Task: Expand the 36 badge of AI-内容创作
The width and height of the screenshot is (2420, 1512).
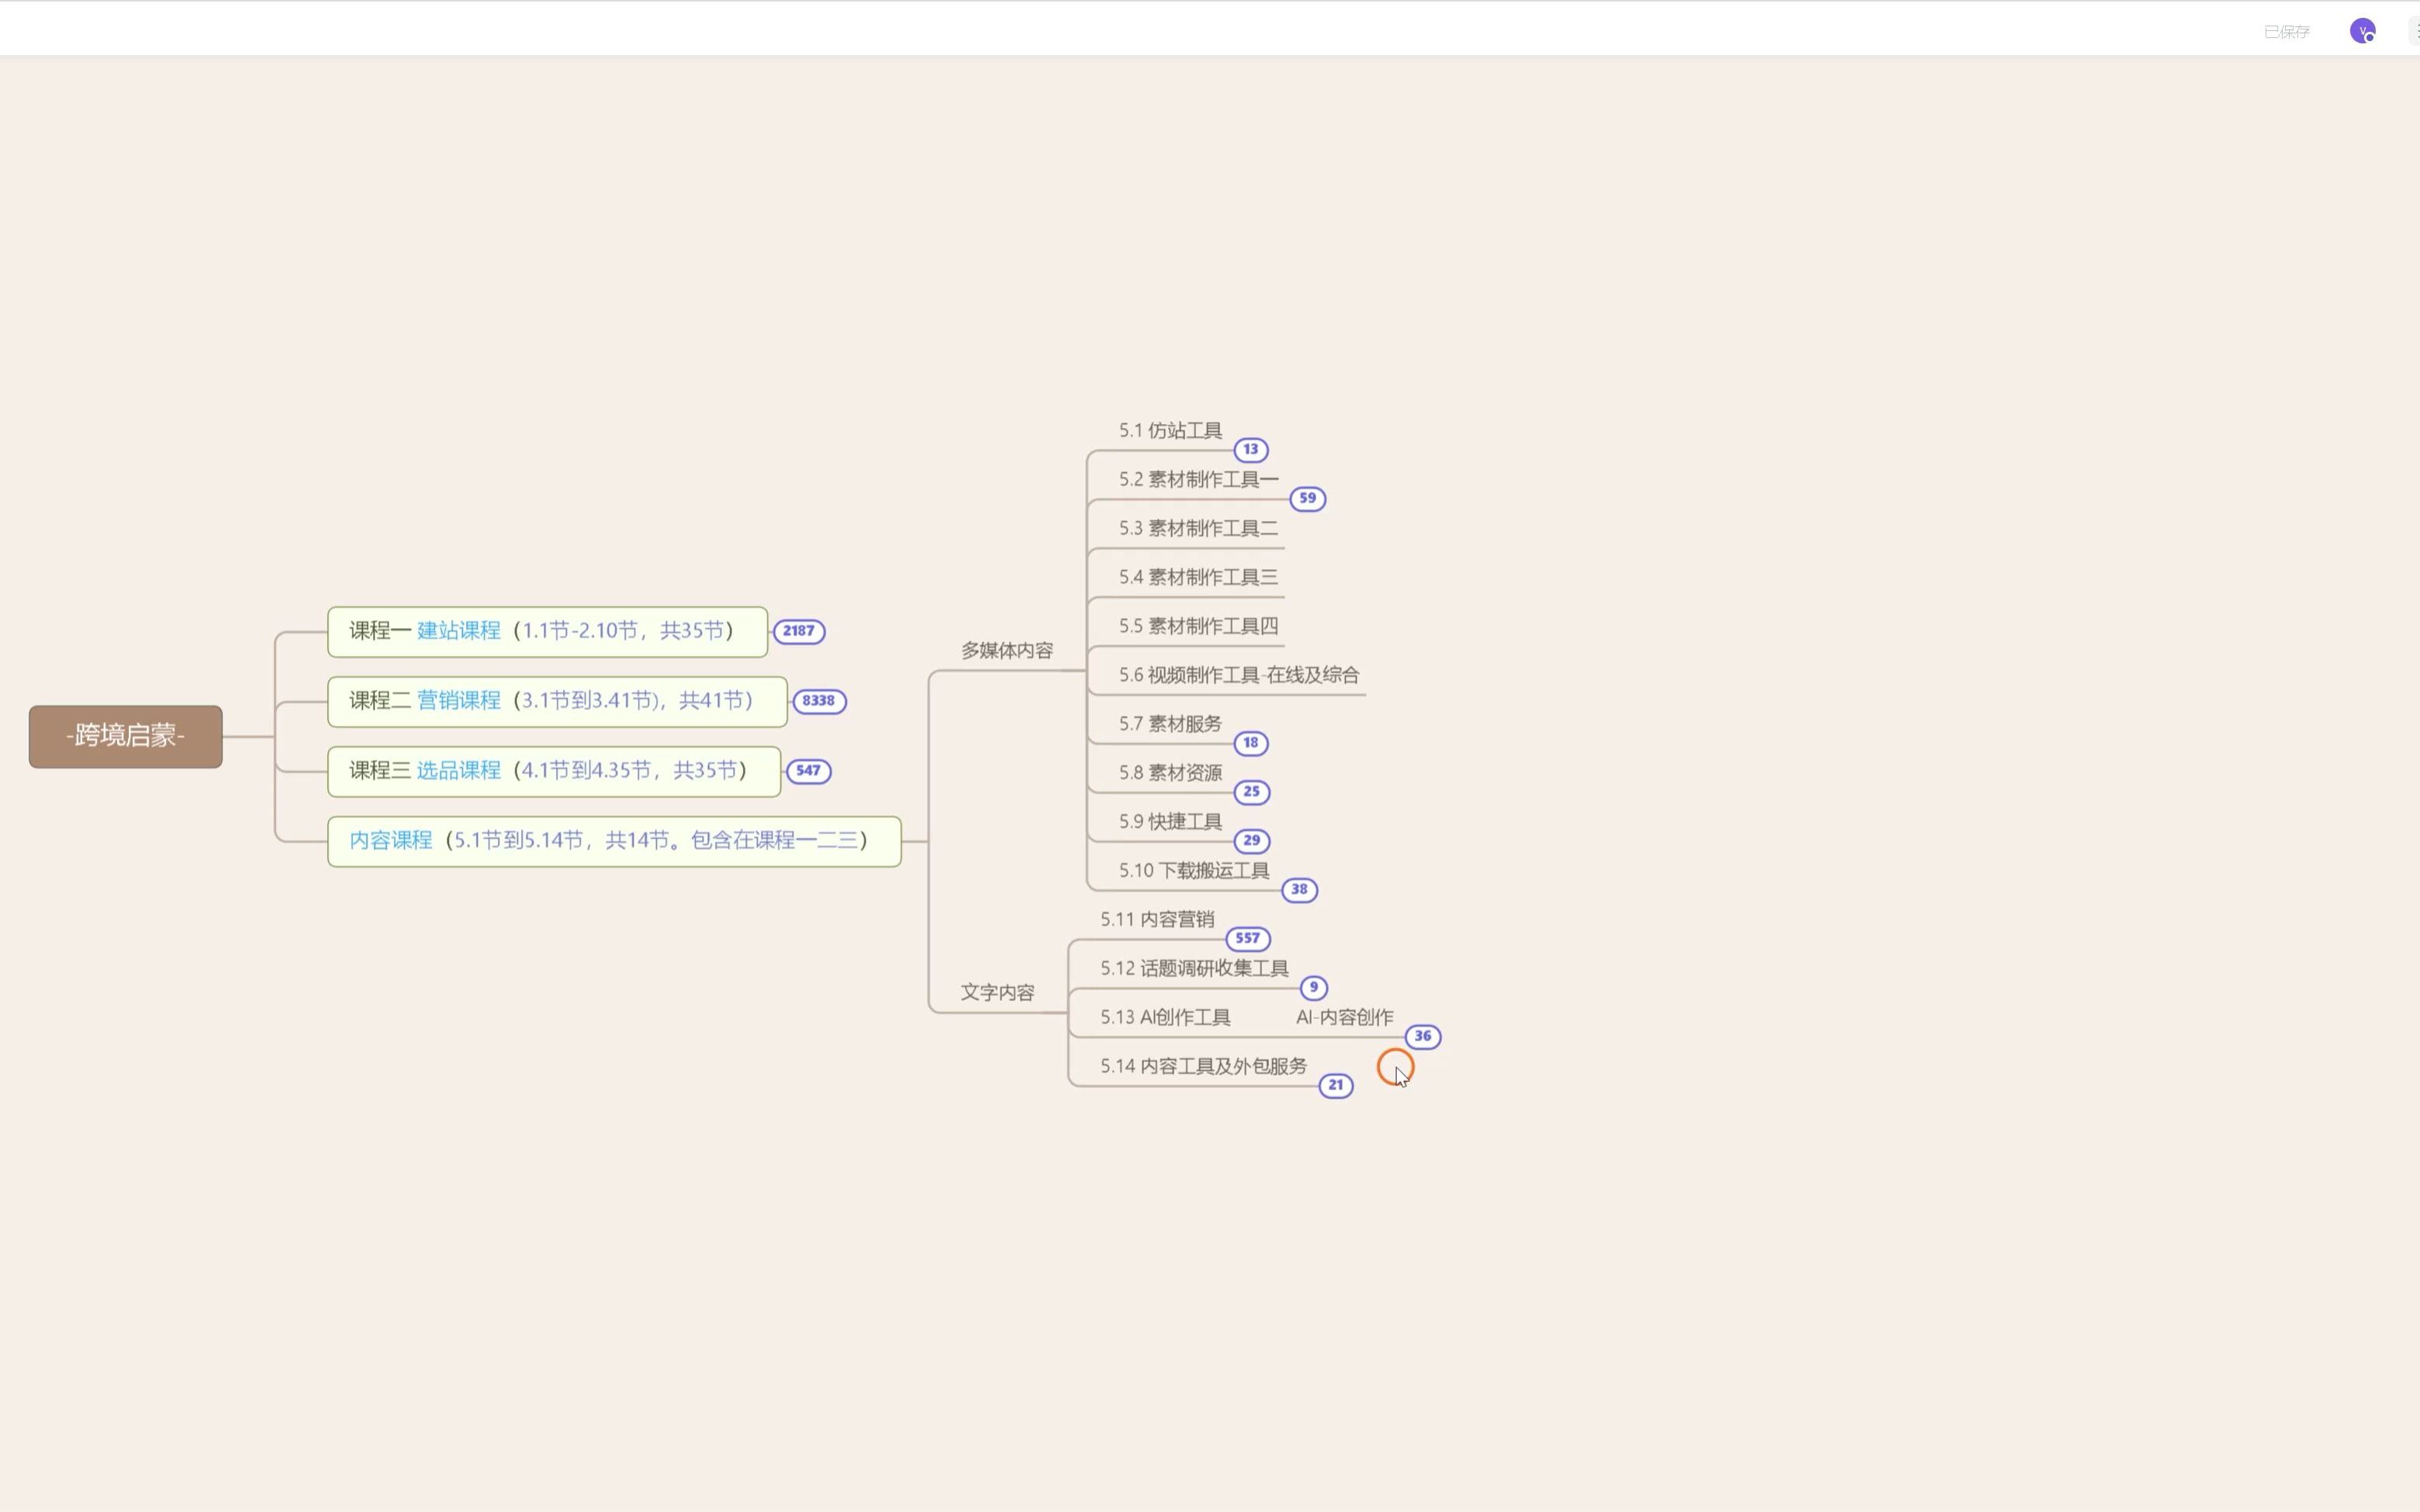Action: 1422,1037
